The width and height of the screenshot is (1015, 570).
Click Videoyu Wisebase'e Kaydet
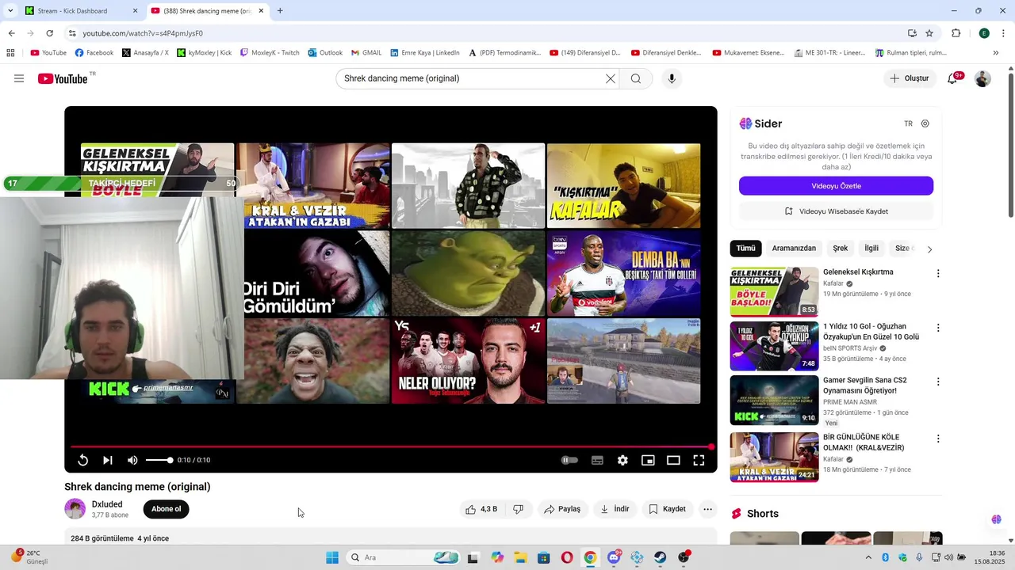(x=836, y=211)
